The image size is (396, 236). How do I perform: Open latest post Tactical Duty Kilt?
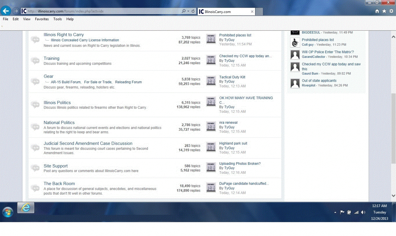232,77
